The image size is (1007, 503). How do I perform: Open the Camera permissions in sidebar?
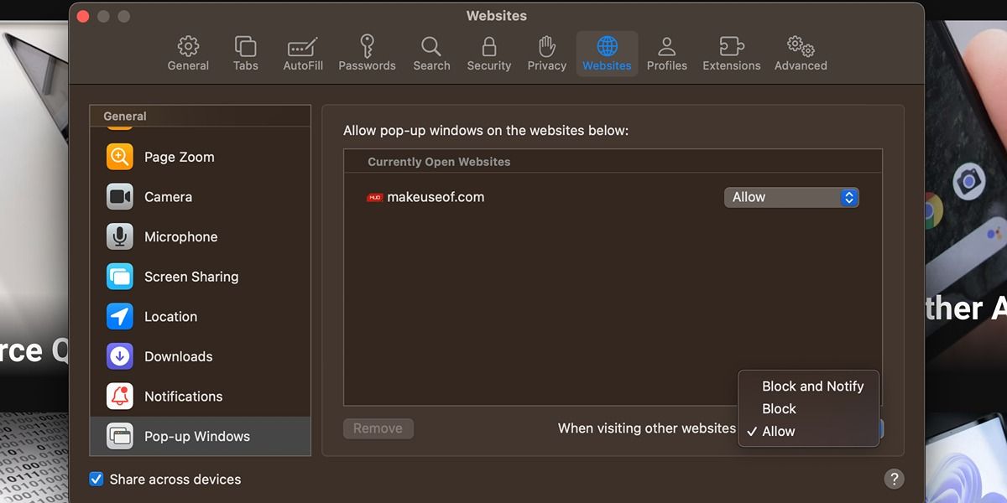pos(168,196)
